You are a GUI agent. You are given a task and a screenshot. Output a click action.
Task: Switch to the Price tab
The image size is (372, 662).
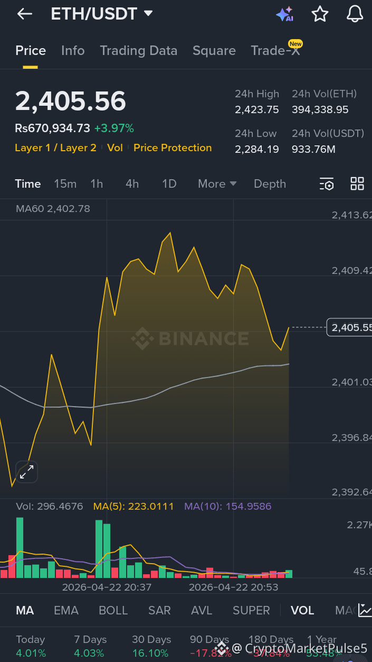31,51
